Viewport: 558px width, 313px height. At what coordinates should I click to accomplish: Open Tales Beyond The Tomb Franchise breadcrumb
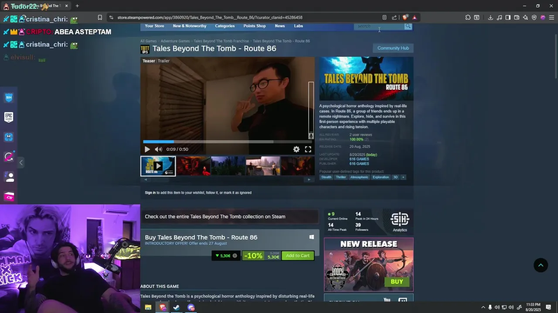(x=221, y=41)
